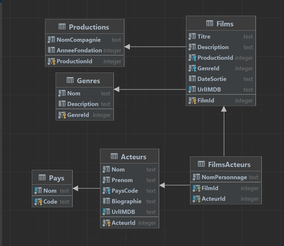Click the foreign key icon beside PaysCode
Screen dimensions: 284x246
(x=106, y=191)
